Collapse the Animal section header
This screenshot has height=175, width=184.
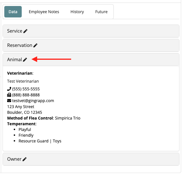[x=91, y=60]
